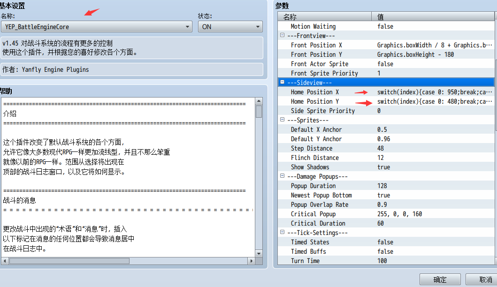This screenshot has width=497, height=287.
Task: Click the 名称 column header in parameters
Action: coord(325,17)
